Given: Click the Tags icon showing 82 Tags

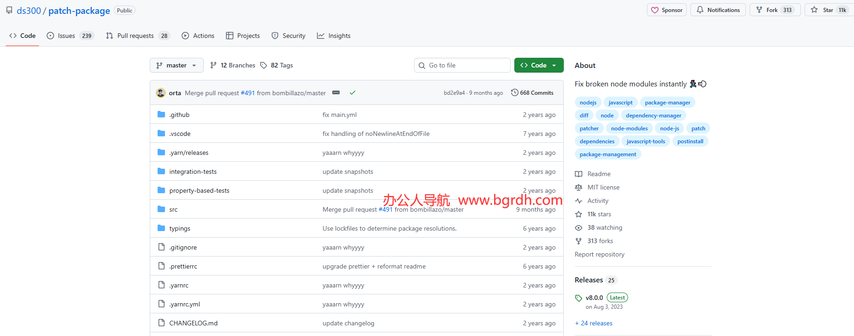Looking at the screenshot, I should 264,66.
